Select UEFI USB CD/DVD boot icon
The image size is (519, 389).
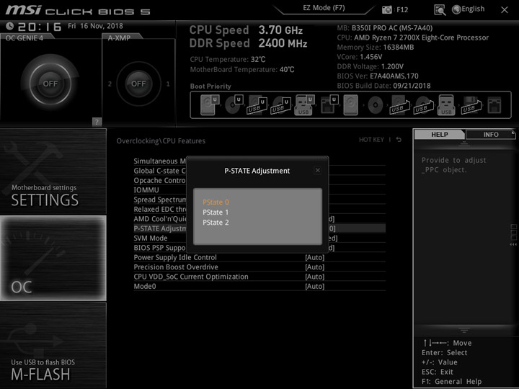280,105
